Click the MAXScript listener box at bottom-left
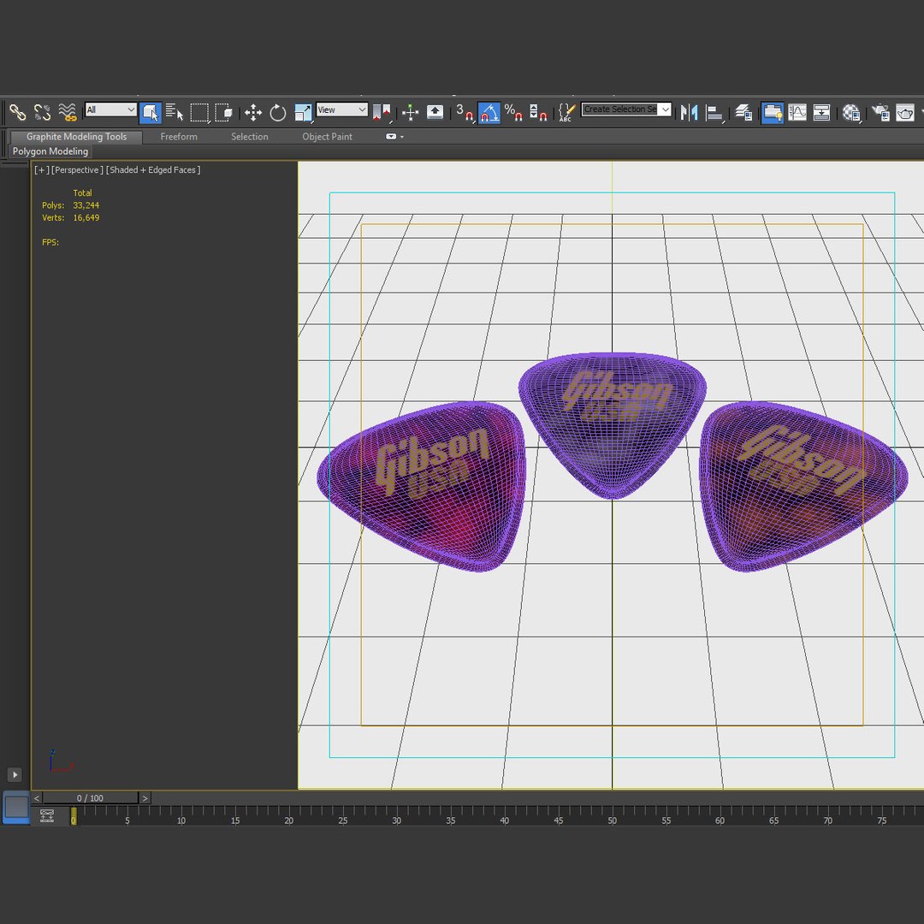Viewport: 924px width, 924px height. pos(16,808)
